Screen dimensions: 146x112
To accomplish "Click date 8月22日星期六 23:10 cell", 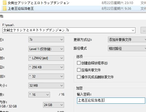I will pyautogui.click(x=117, y=3).
